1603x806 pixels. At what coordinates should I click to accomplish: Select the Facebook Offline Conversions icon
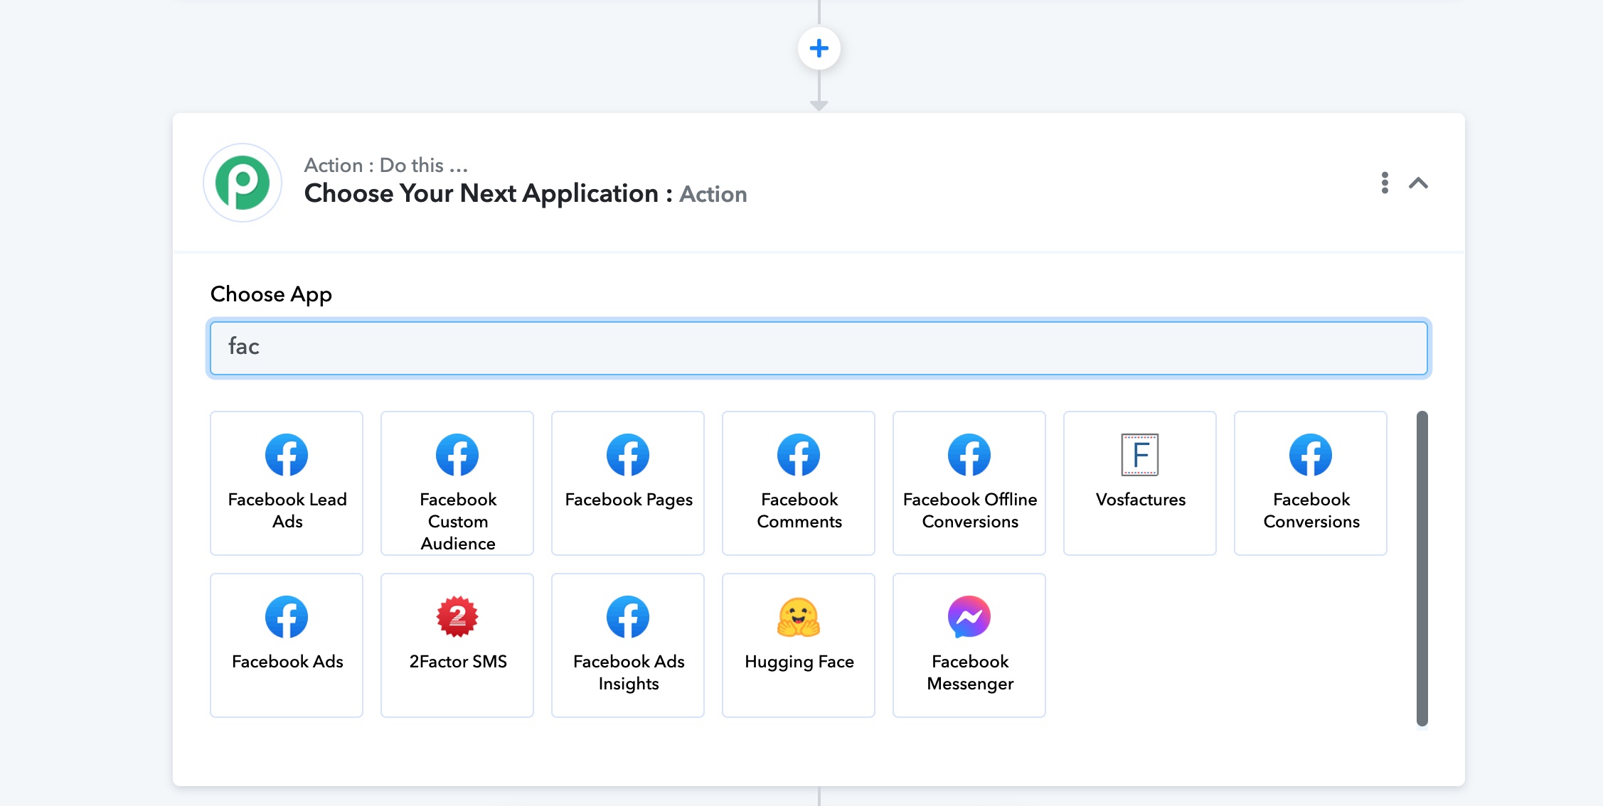coord(969,455)
